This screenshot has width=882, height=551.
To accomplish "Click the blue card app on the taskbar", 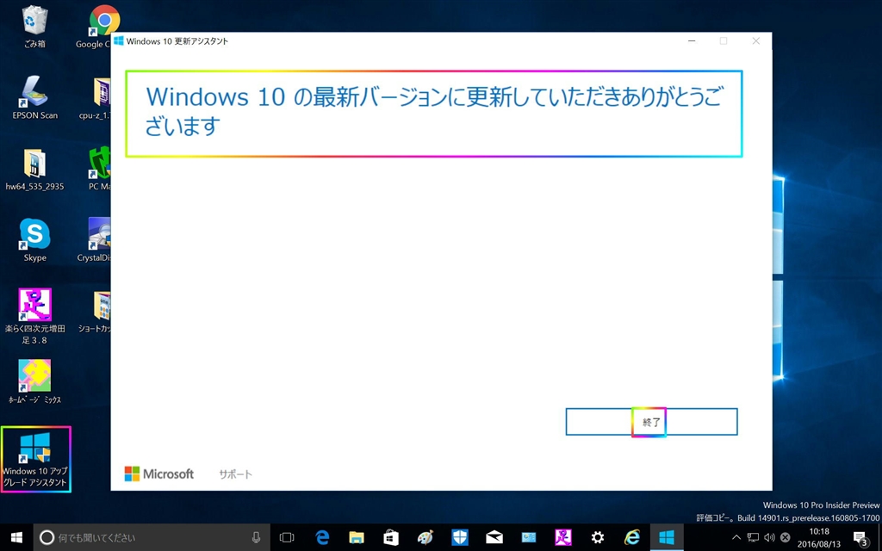I will point(529,537).
